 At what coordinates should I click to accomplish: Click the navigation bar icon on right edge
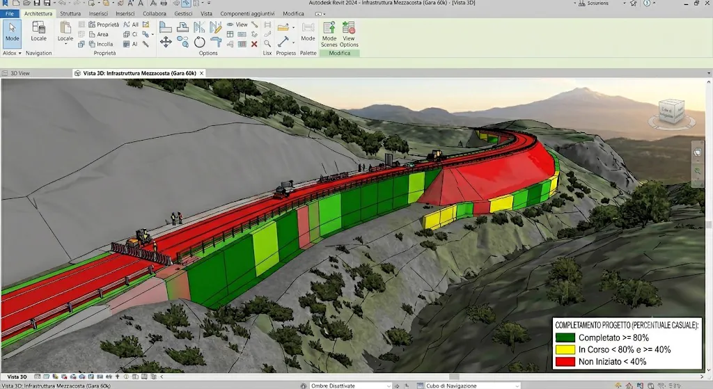tap(698, 152)
